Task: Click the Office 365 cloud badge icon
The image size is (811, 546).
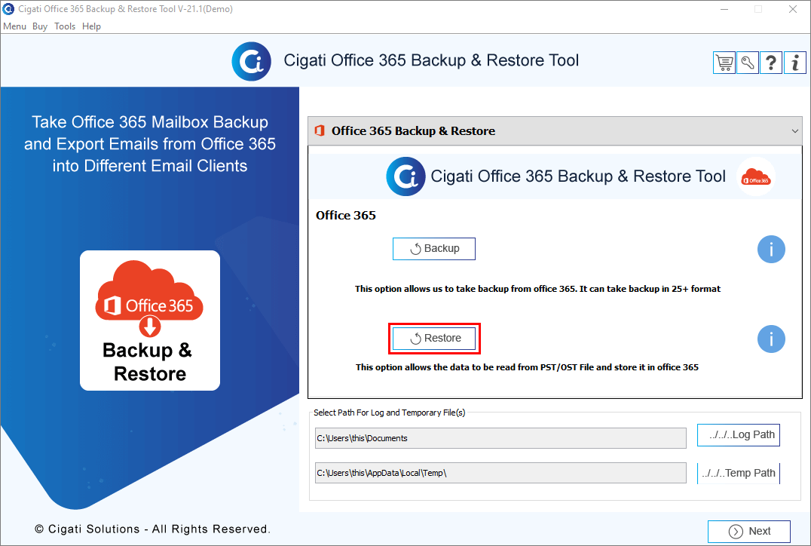Action: [x=756, y=177]
